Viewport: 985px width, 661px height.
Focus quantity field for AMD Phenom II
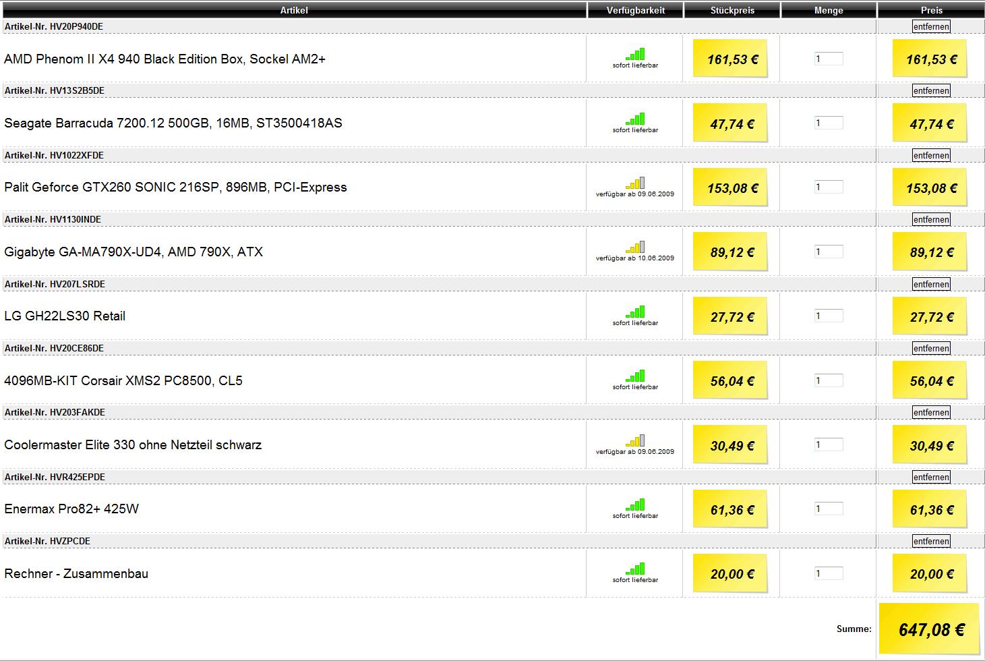tap(829, 59)
